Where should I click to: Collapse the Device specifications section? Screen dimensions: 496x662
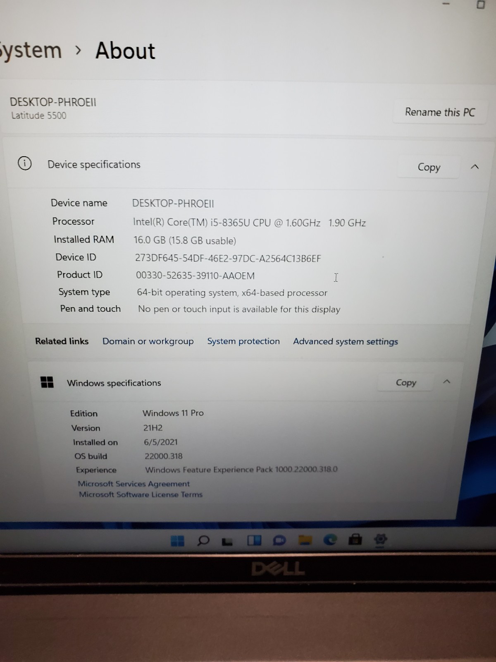coord(475,167)
